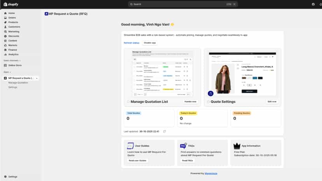The width and height of the screenshot is (322, 181).
Task: Click the Analytics bar chart icon
Action: 5,54
